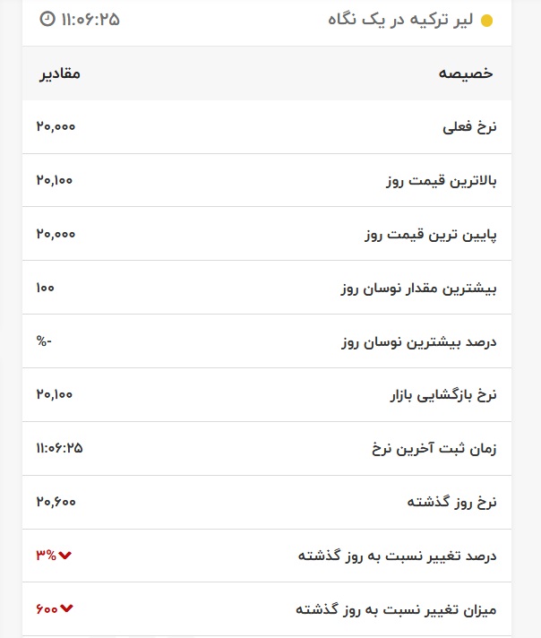
Task: Click the 20,000 value in the نرخ فعلی row
Action: pos(56,127)
